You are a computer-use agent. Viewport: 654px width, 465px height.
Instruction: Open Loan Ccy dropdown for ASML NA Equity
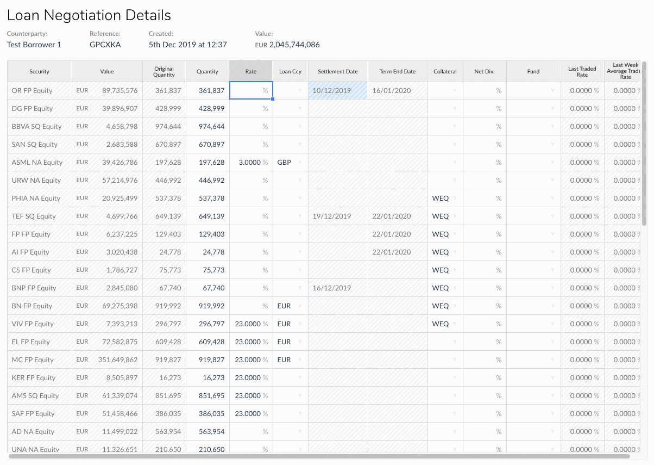tap(300, 163)
